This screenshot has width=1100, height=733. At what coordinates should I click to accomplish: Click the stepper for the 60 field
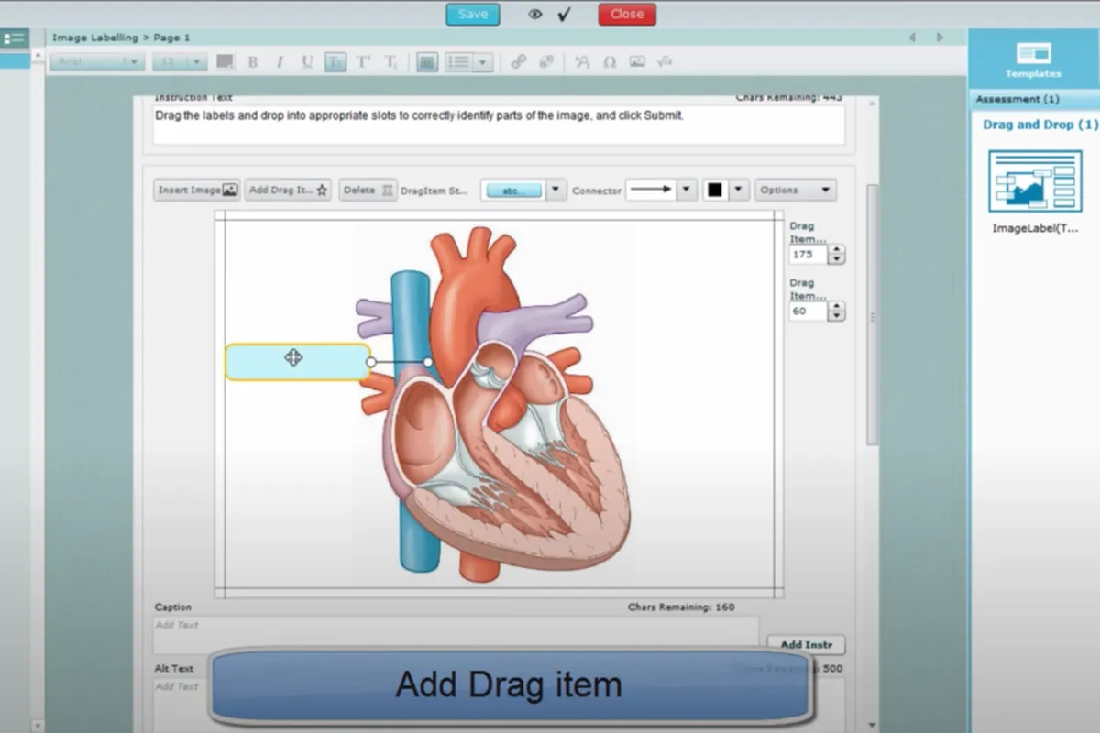[x=836, y=312]
